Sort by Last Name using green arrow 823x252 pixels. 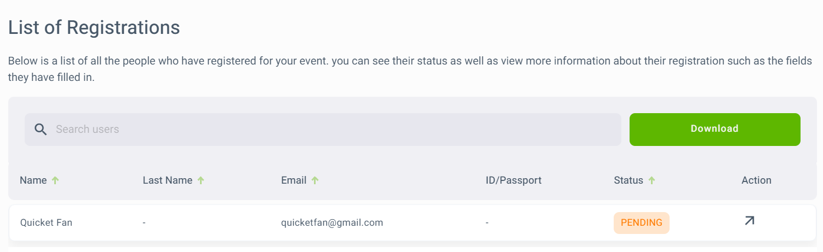click(201, 180)
